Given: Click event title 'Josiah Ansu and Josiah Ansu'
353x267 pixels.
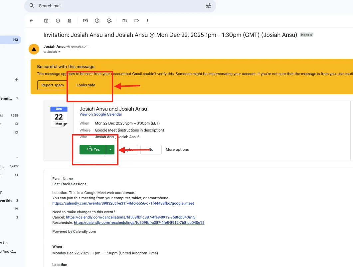Looking at the screenshot, I should click(113, 109).
